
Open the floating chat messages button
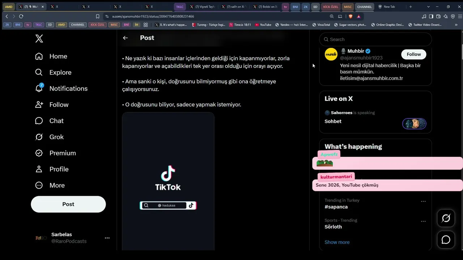coord(446,240)
